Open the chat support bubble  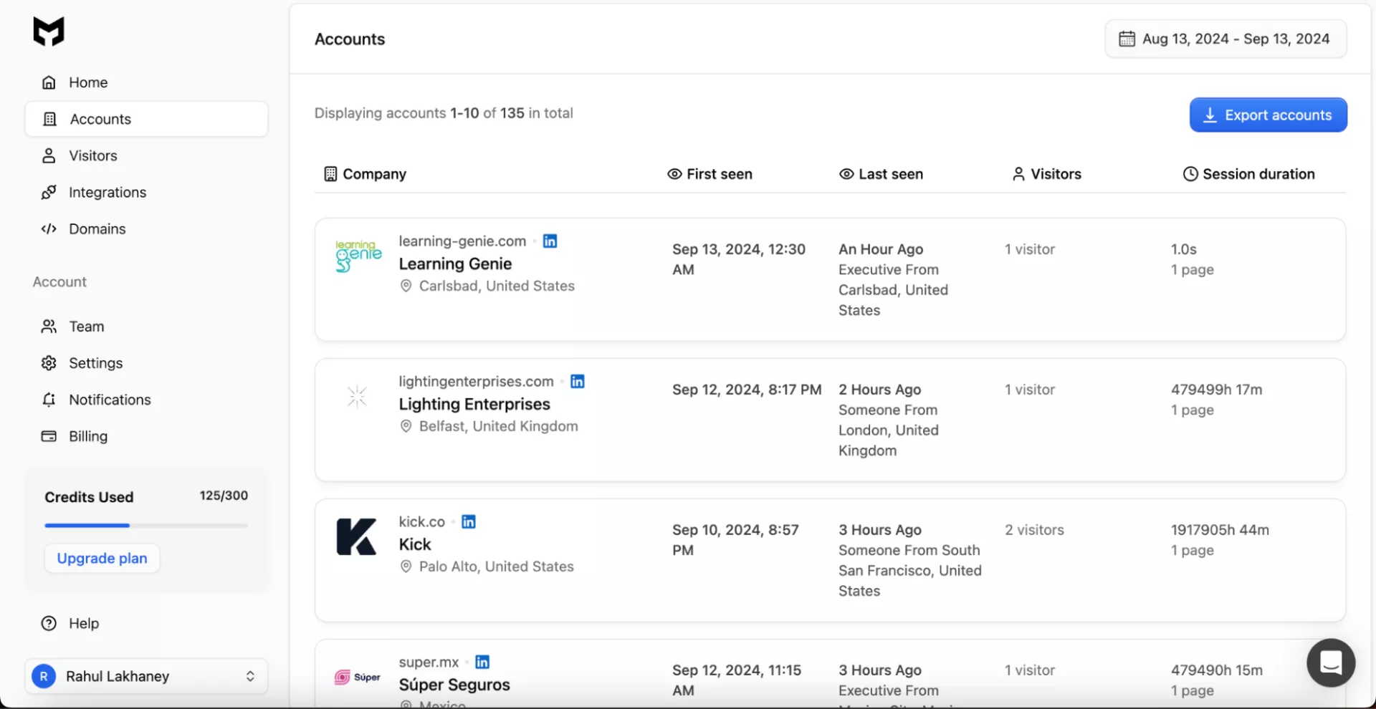(1330, 662)
